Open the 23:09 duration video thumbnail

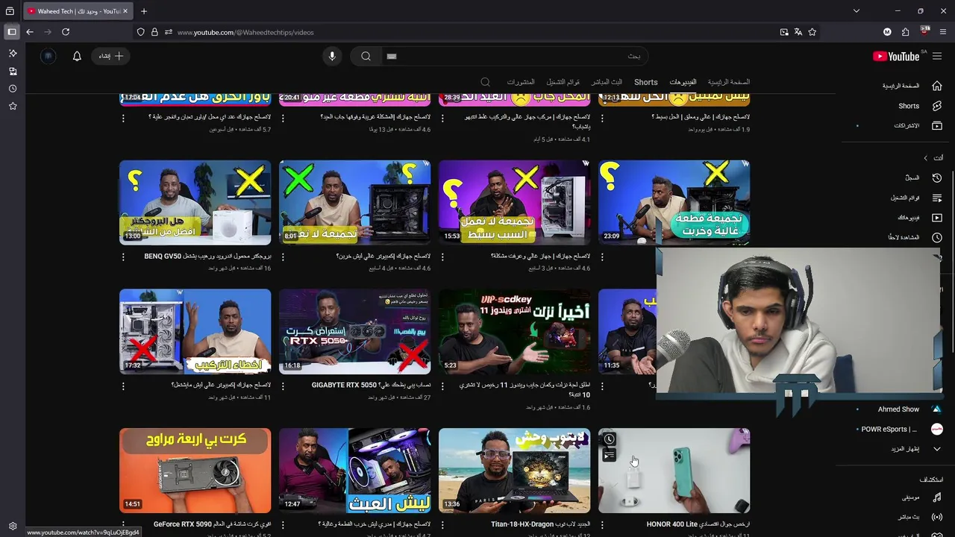[x=674, y=203]
